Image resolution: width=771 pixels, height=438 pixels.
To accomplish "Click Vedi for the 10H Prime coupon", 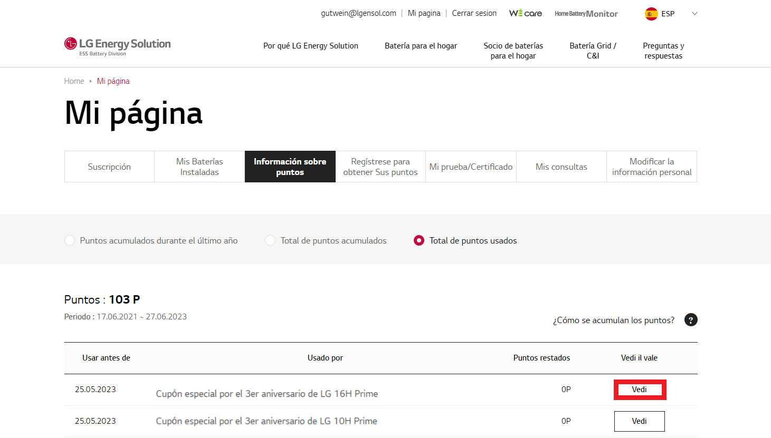I will [x=639, y=421].
